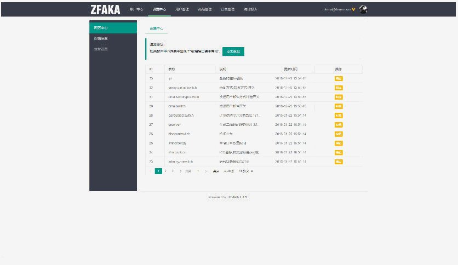Select the limitorderqty parameter cell
The width and height of the screenshot is (458, 265).
pos(190,143)
